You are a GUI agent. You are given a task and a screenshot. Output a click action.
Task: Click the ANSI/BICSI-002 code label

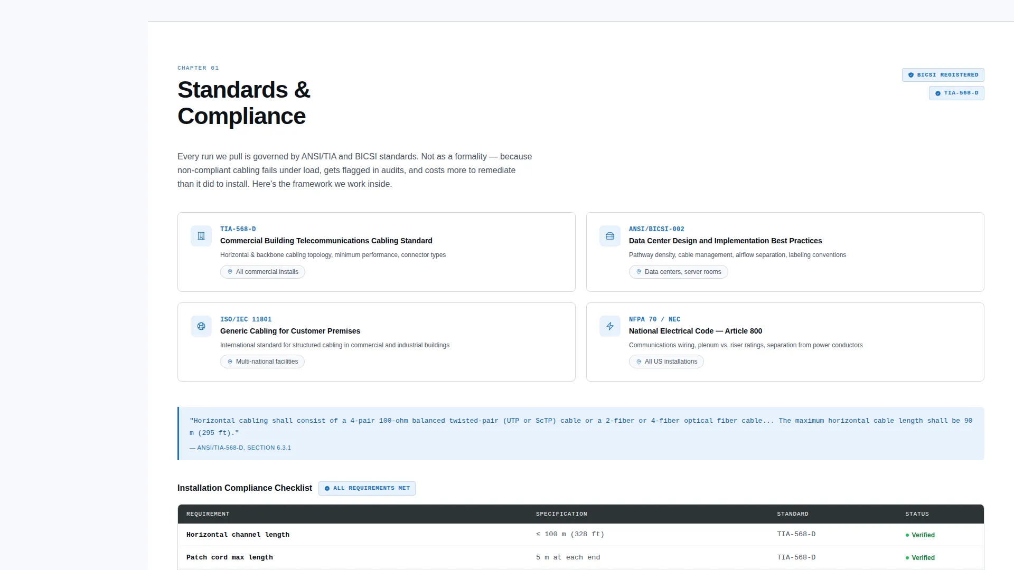(x=656, y=229)
